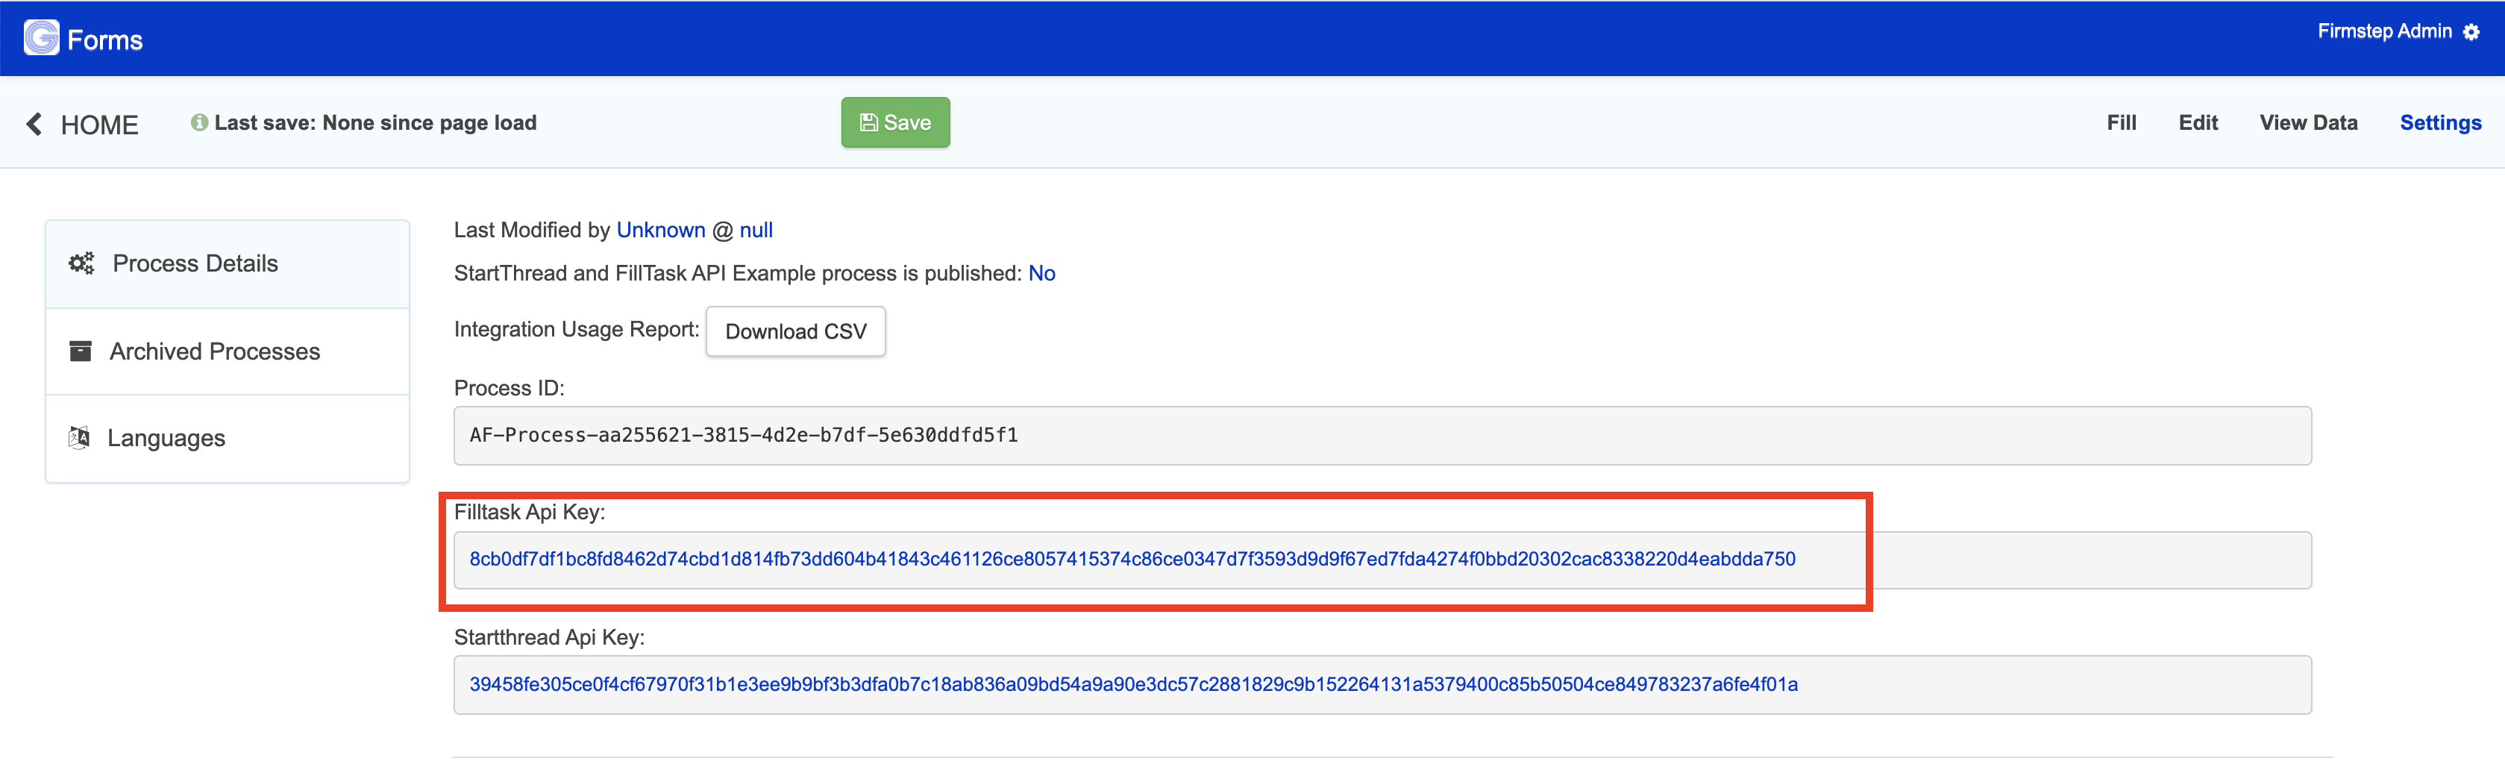The width and height of the screenshot is (2505, 773).
Task: Click the Archived Processes archive box icon
Action: [x=81, y=351]
